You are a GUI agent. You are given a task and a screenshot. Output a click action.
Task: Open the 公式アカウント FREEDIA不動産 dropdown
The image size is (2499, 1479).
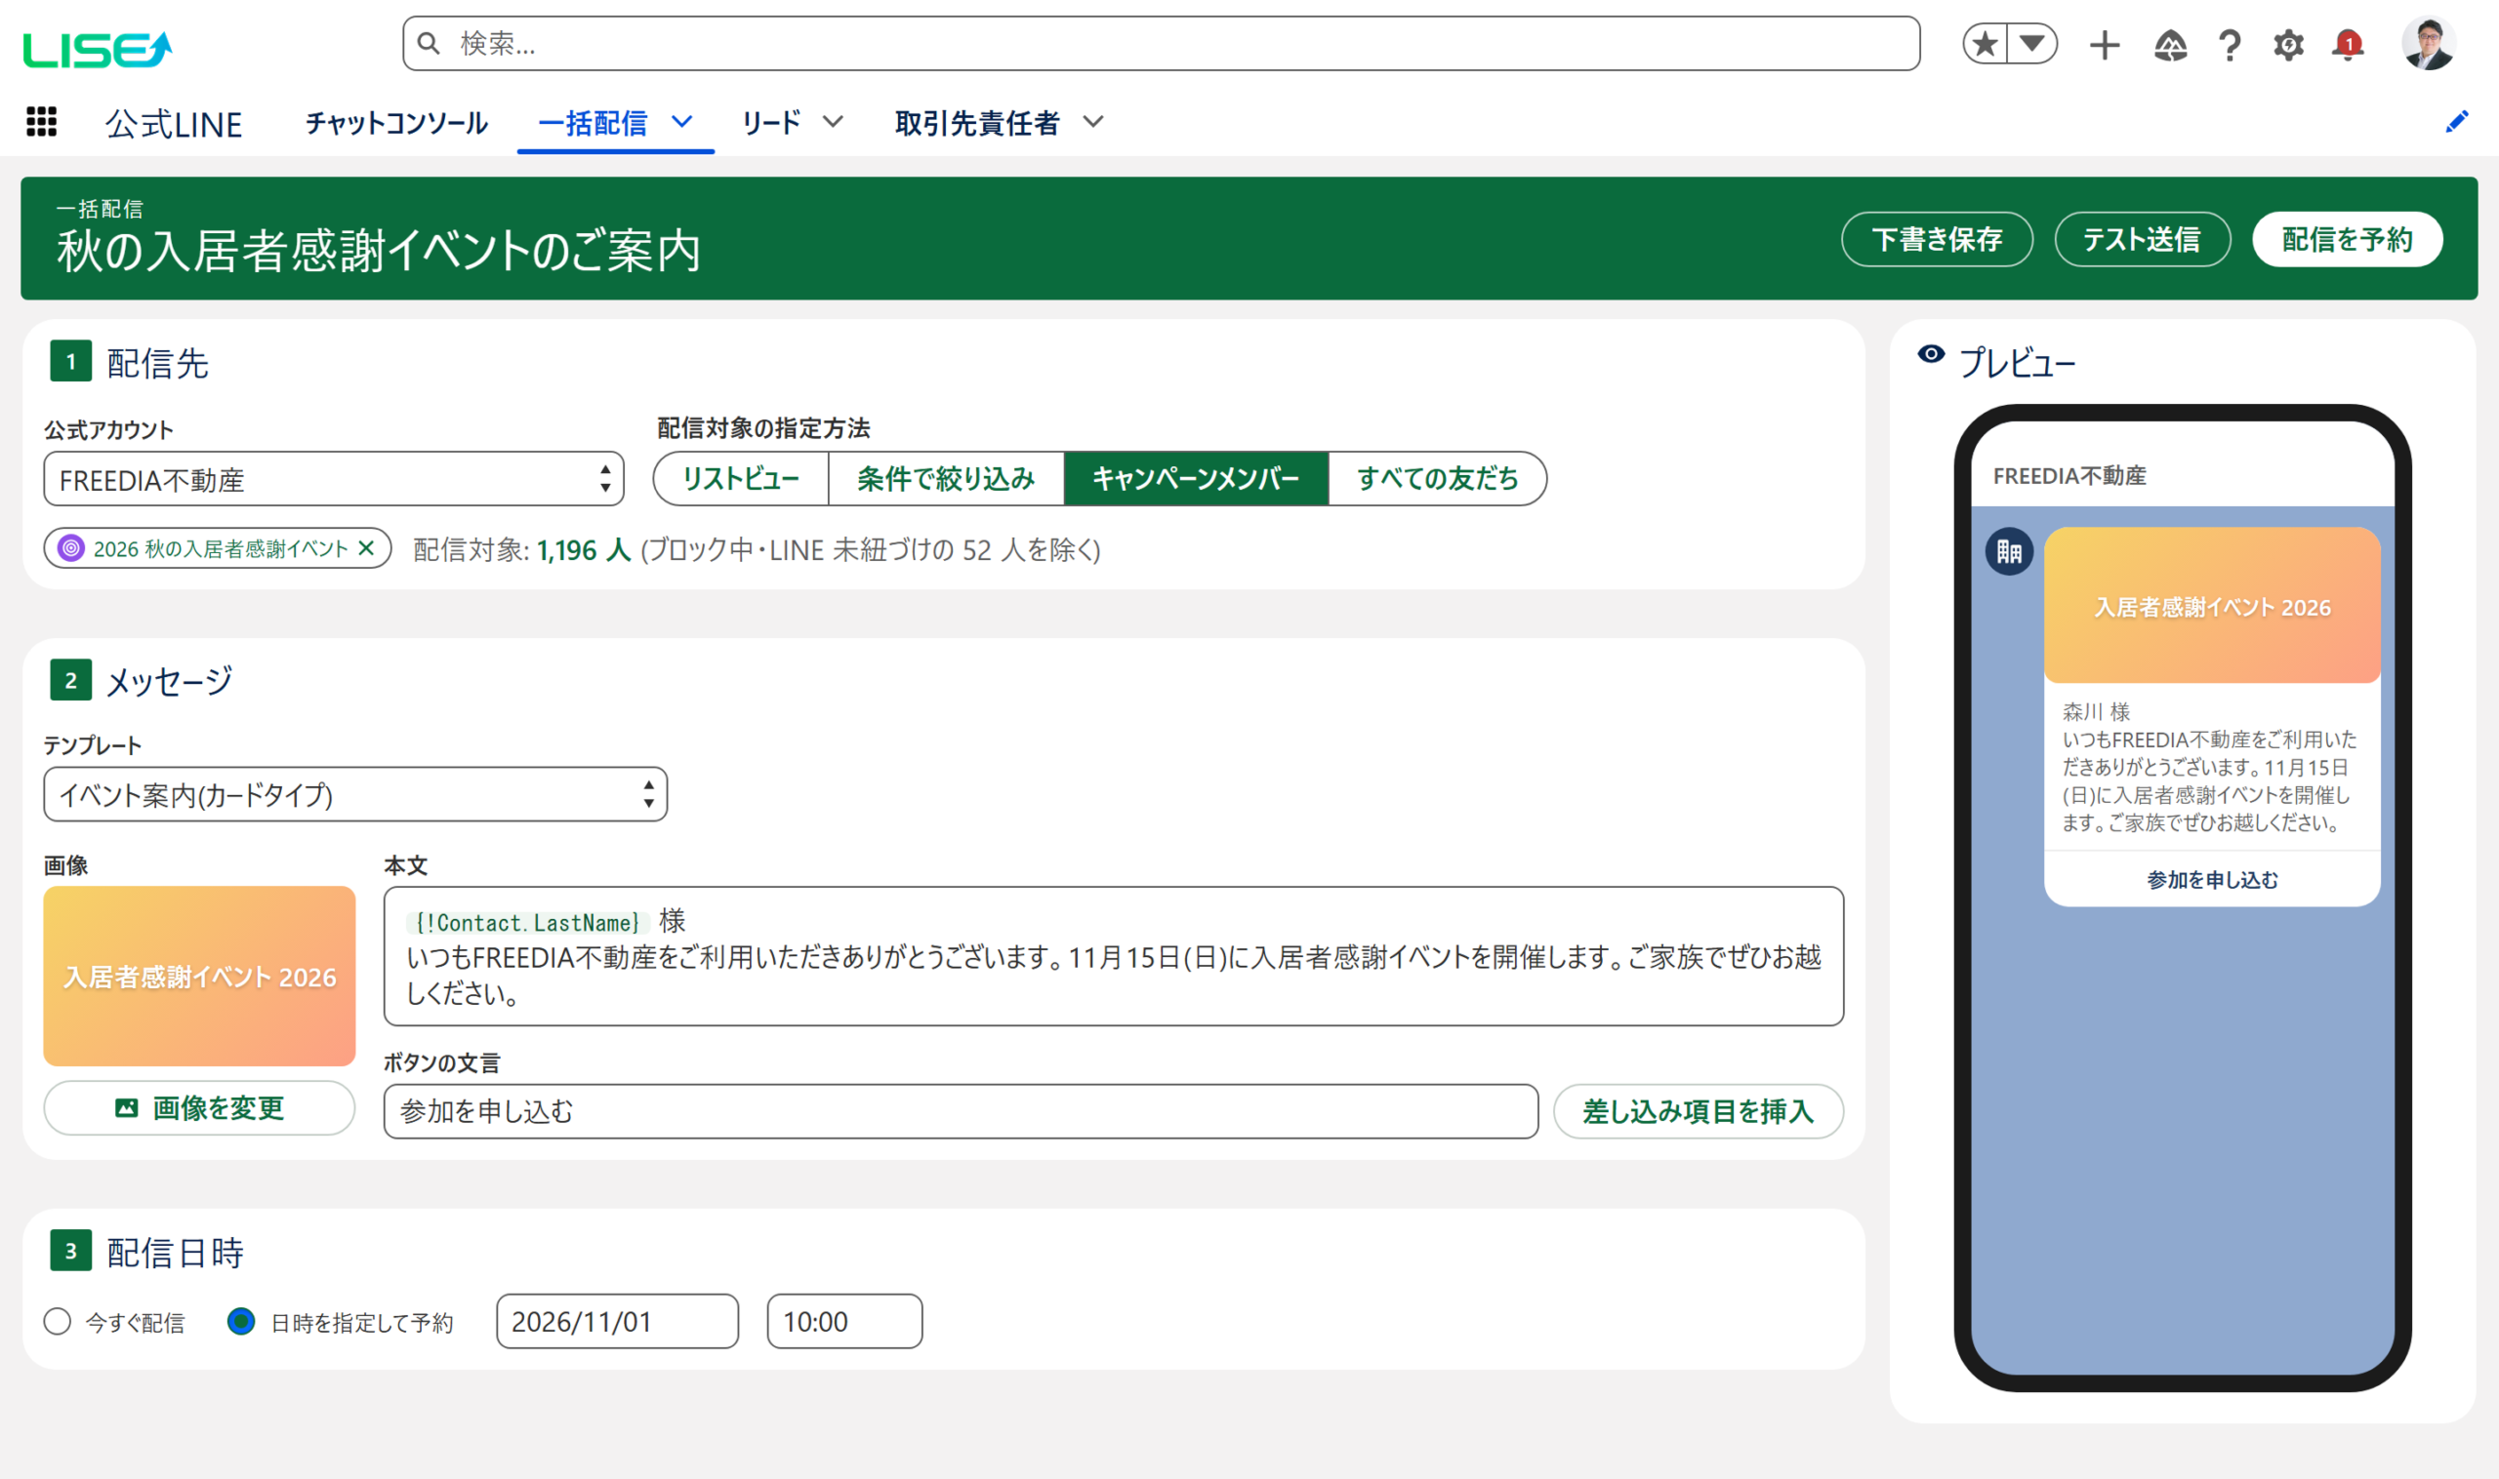click(x=333, y=479)
